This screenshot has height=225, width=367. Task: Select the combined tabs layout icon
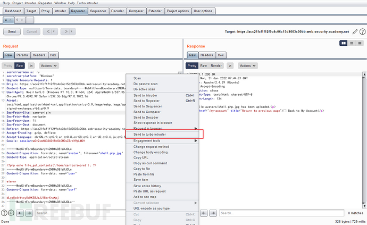tap(360, 43)
